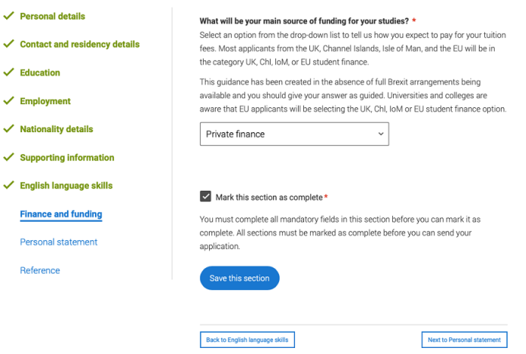Viewport: 526px width, 354px height.
Task: Navigate to the Reference section
Action: (40, 270)
